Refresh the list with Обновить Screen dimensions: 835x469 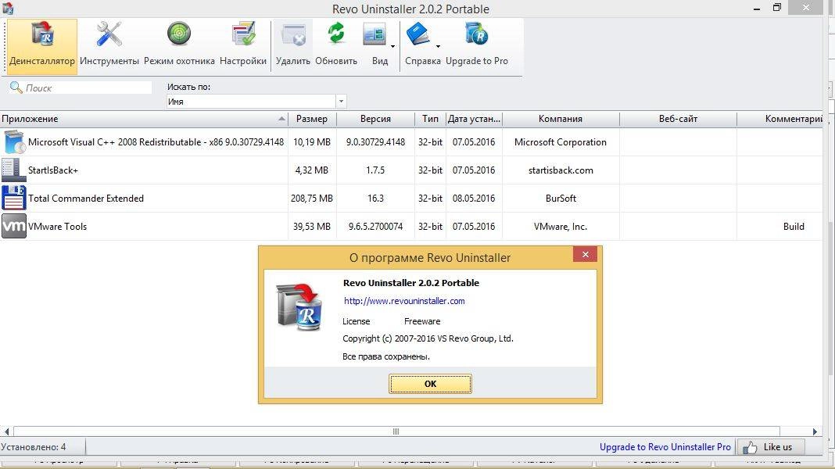(336, 46)
